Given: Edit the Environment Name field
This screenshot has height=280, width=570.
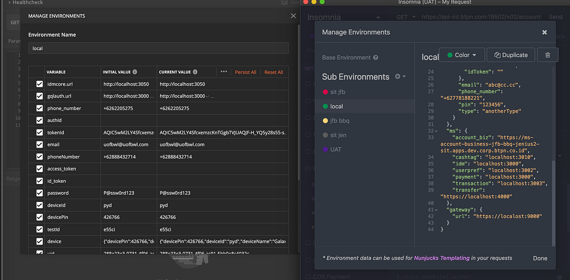Looking at the screenshot, I should pyautogui.click(x=159, y=48).
